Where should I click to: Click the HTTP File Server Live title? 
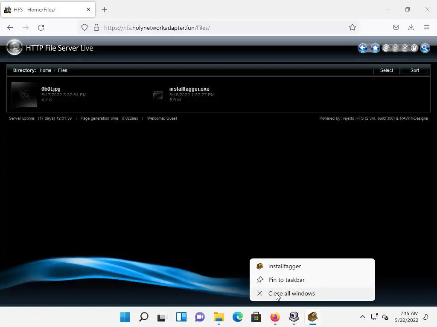click(59, 48)
